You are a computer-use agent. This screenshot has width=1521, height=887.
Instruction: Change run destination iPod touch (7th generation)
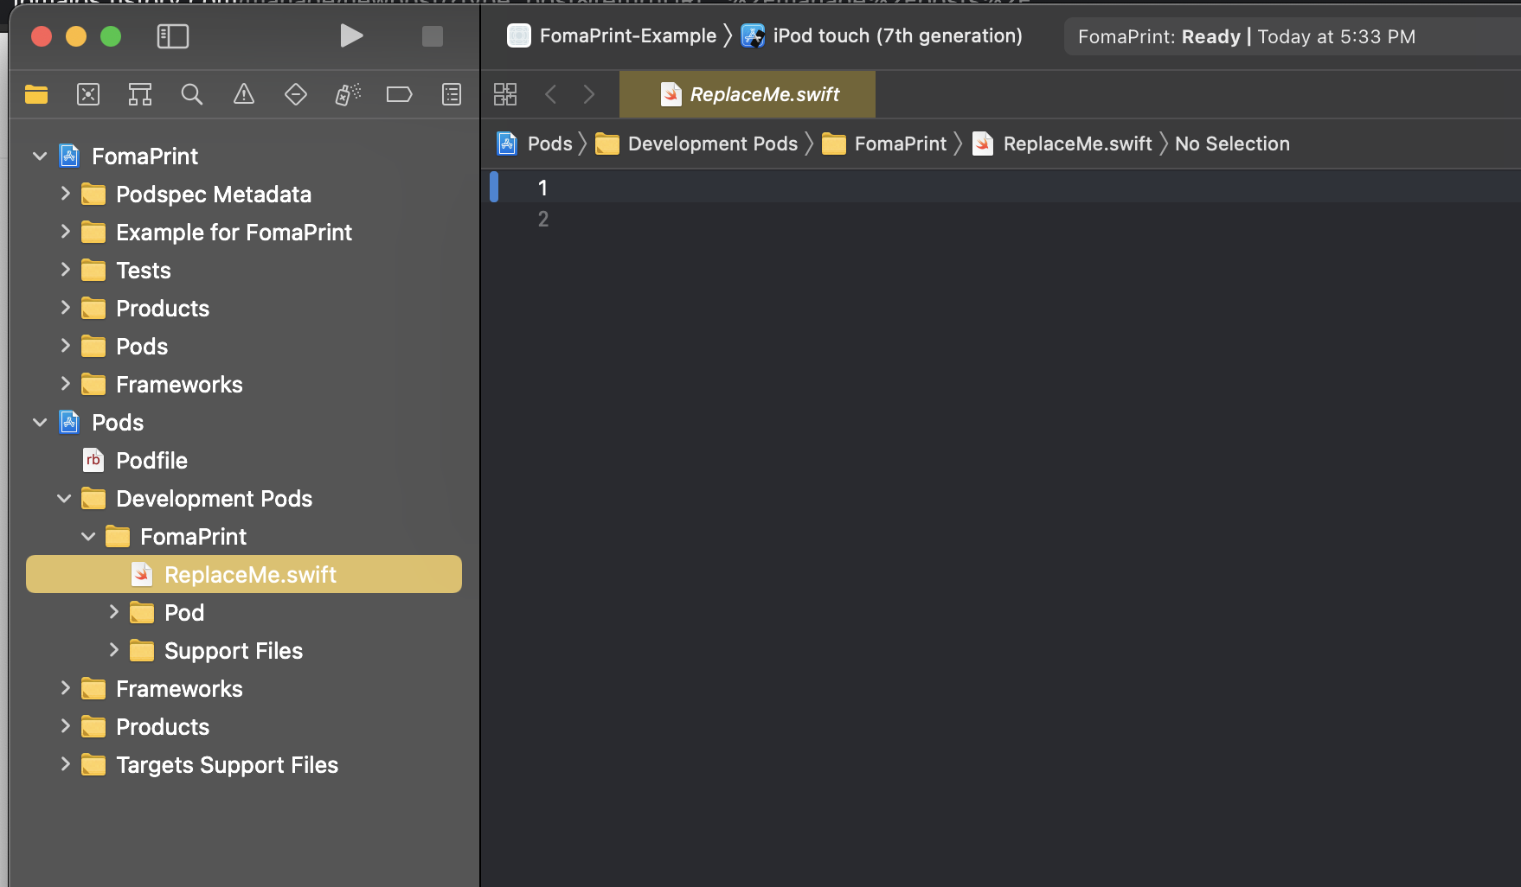pos(882,35)
